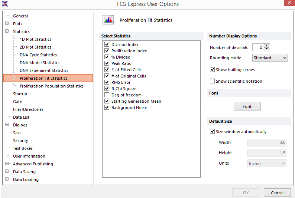Toggle Show scientific notation option
Viewport: 295px width, 198px height.
[213, 81]
